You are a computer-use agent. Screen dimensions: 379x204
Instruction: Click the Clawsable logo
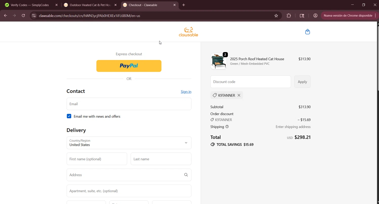(188, 32)
